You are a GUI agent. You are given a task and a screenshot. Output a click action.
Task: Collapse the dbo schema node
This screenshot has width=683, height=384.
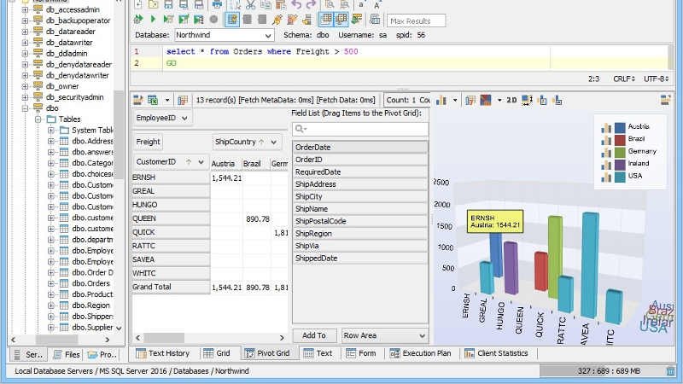(x=25, y=108)
